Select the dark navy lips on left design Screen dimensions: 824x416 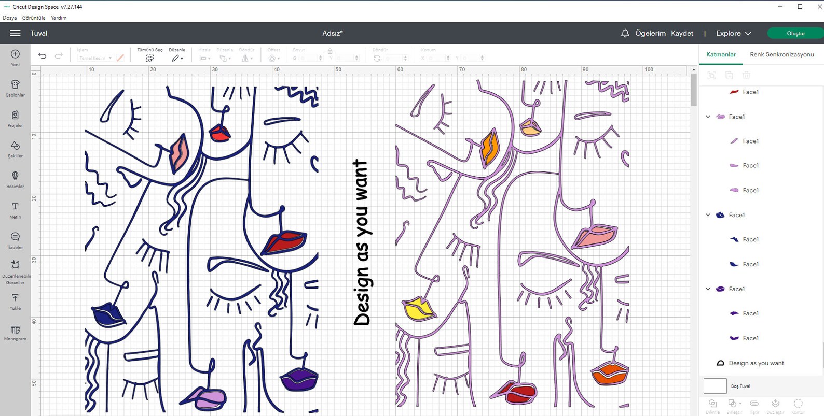108,314
